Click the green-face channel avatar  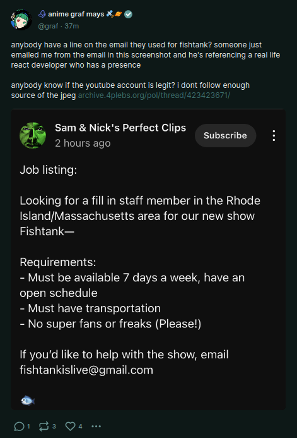pos(33,135)
